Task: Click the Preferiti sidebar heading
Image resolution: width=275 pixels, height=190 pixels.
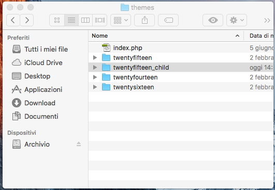Action: [19, 38]
